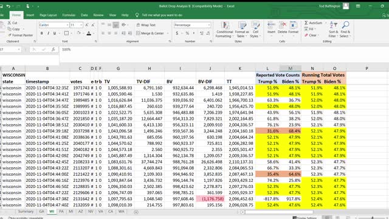Screen dimensions: 389x219
Task: Adjust the zoom slider in status bar
Action: [372, 218]
